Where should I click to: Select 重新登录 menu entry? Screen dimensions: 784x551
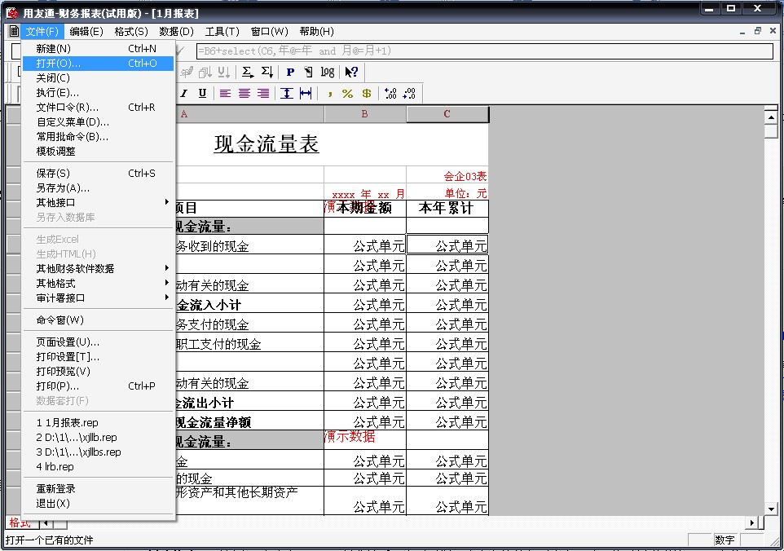coord(98,489)
